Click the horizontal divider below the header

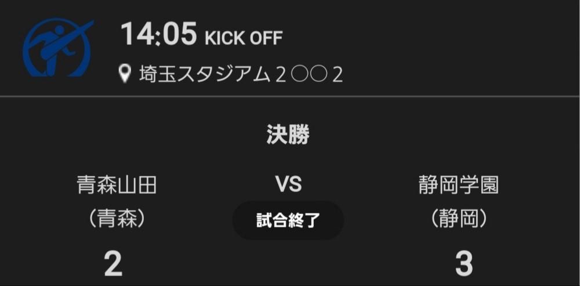[x=290, y=96]
